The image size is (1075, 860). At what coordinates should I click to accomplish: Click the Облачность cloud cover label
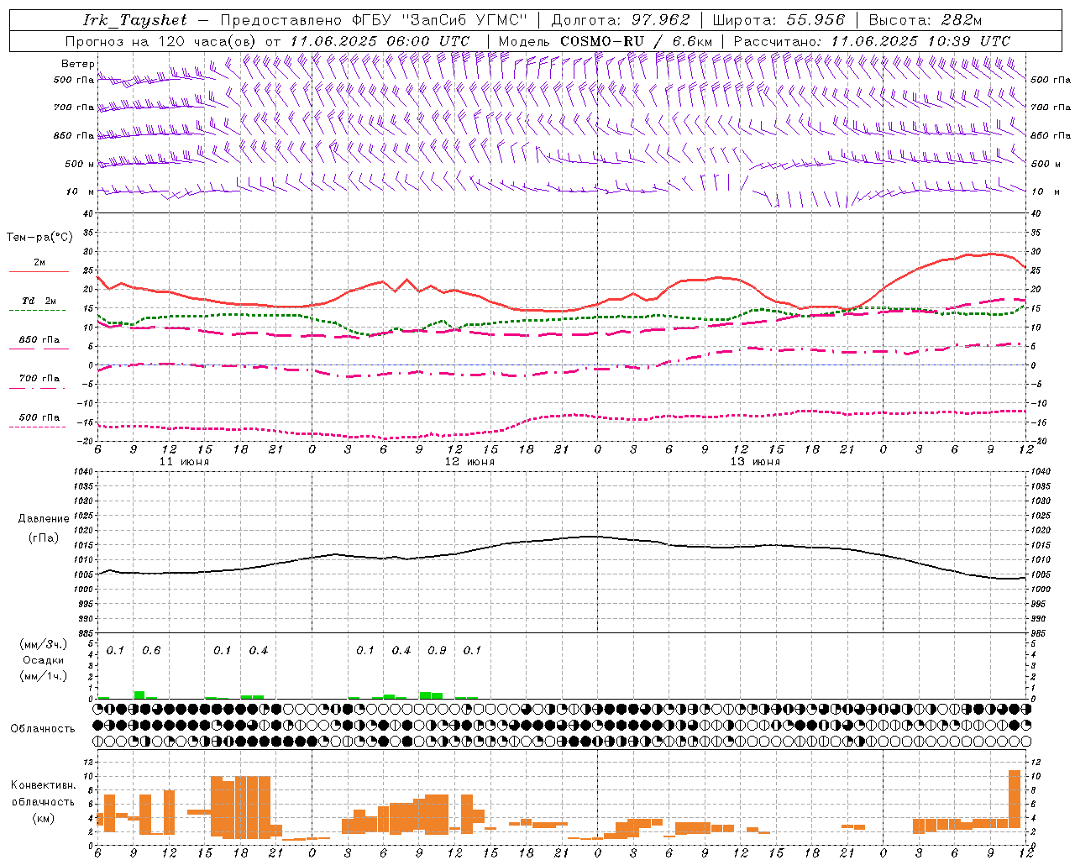tap(43, 729)
